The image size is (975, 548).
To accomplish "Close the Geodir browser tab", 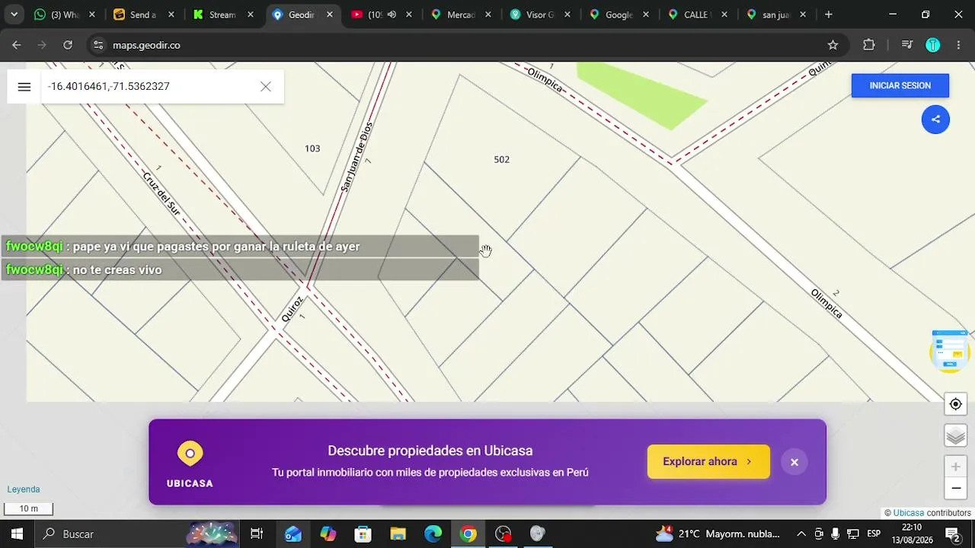I will [330, 14].
